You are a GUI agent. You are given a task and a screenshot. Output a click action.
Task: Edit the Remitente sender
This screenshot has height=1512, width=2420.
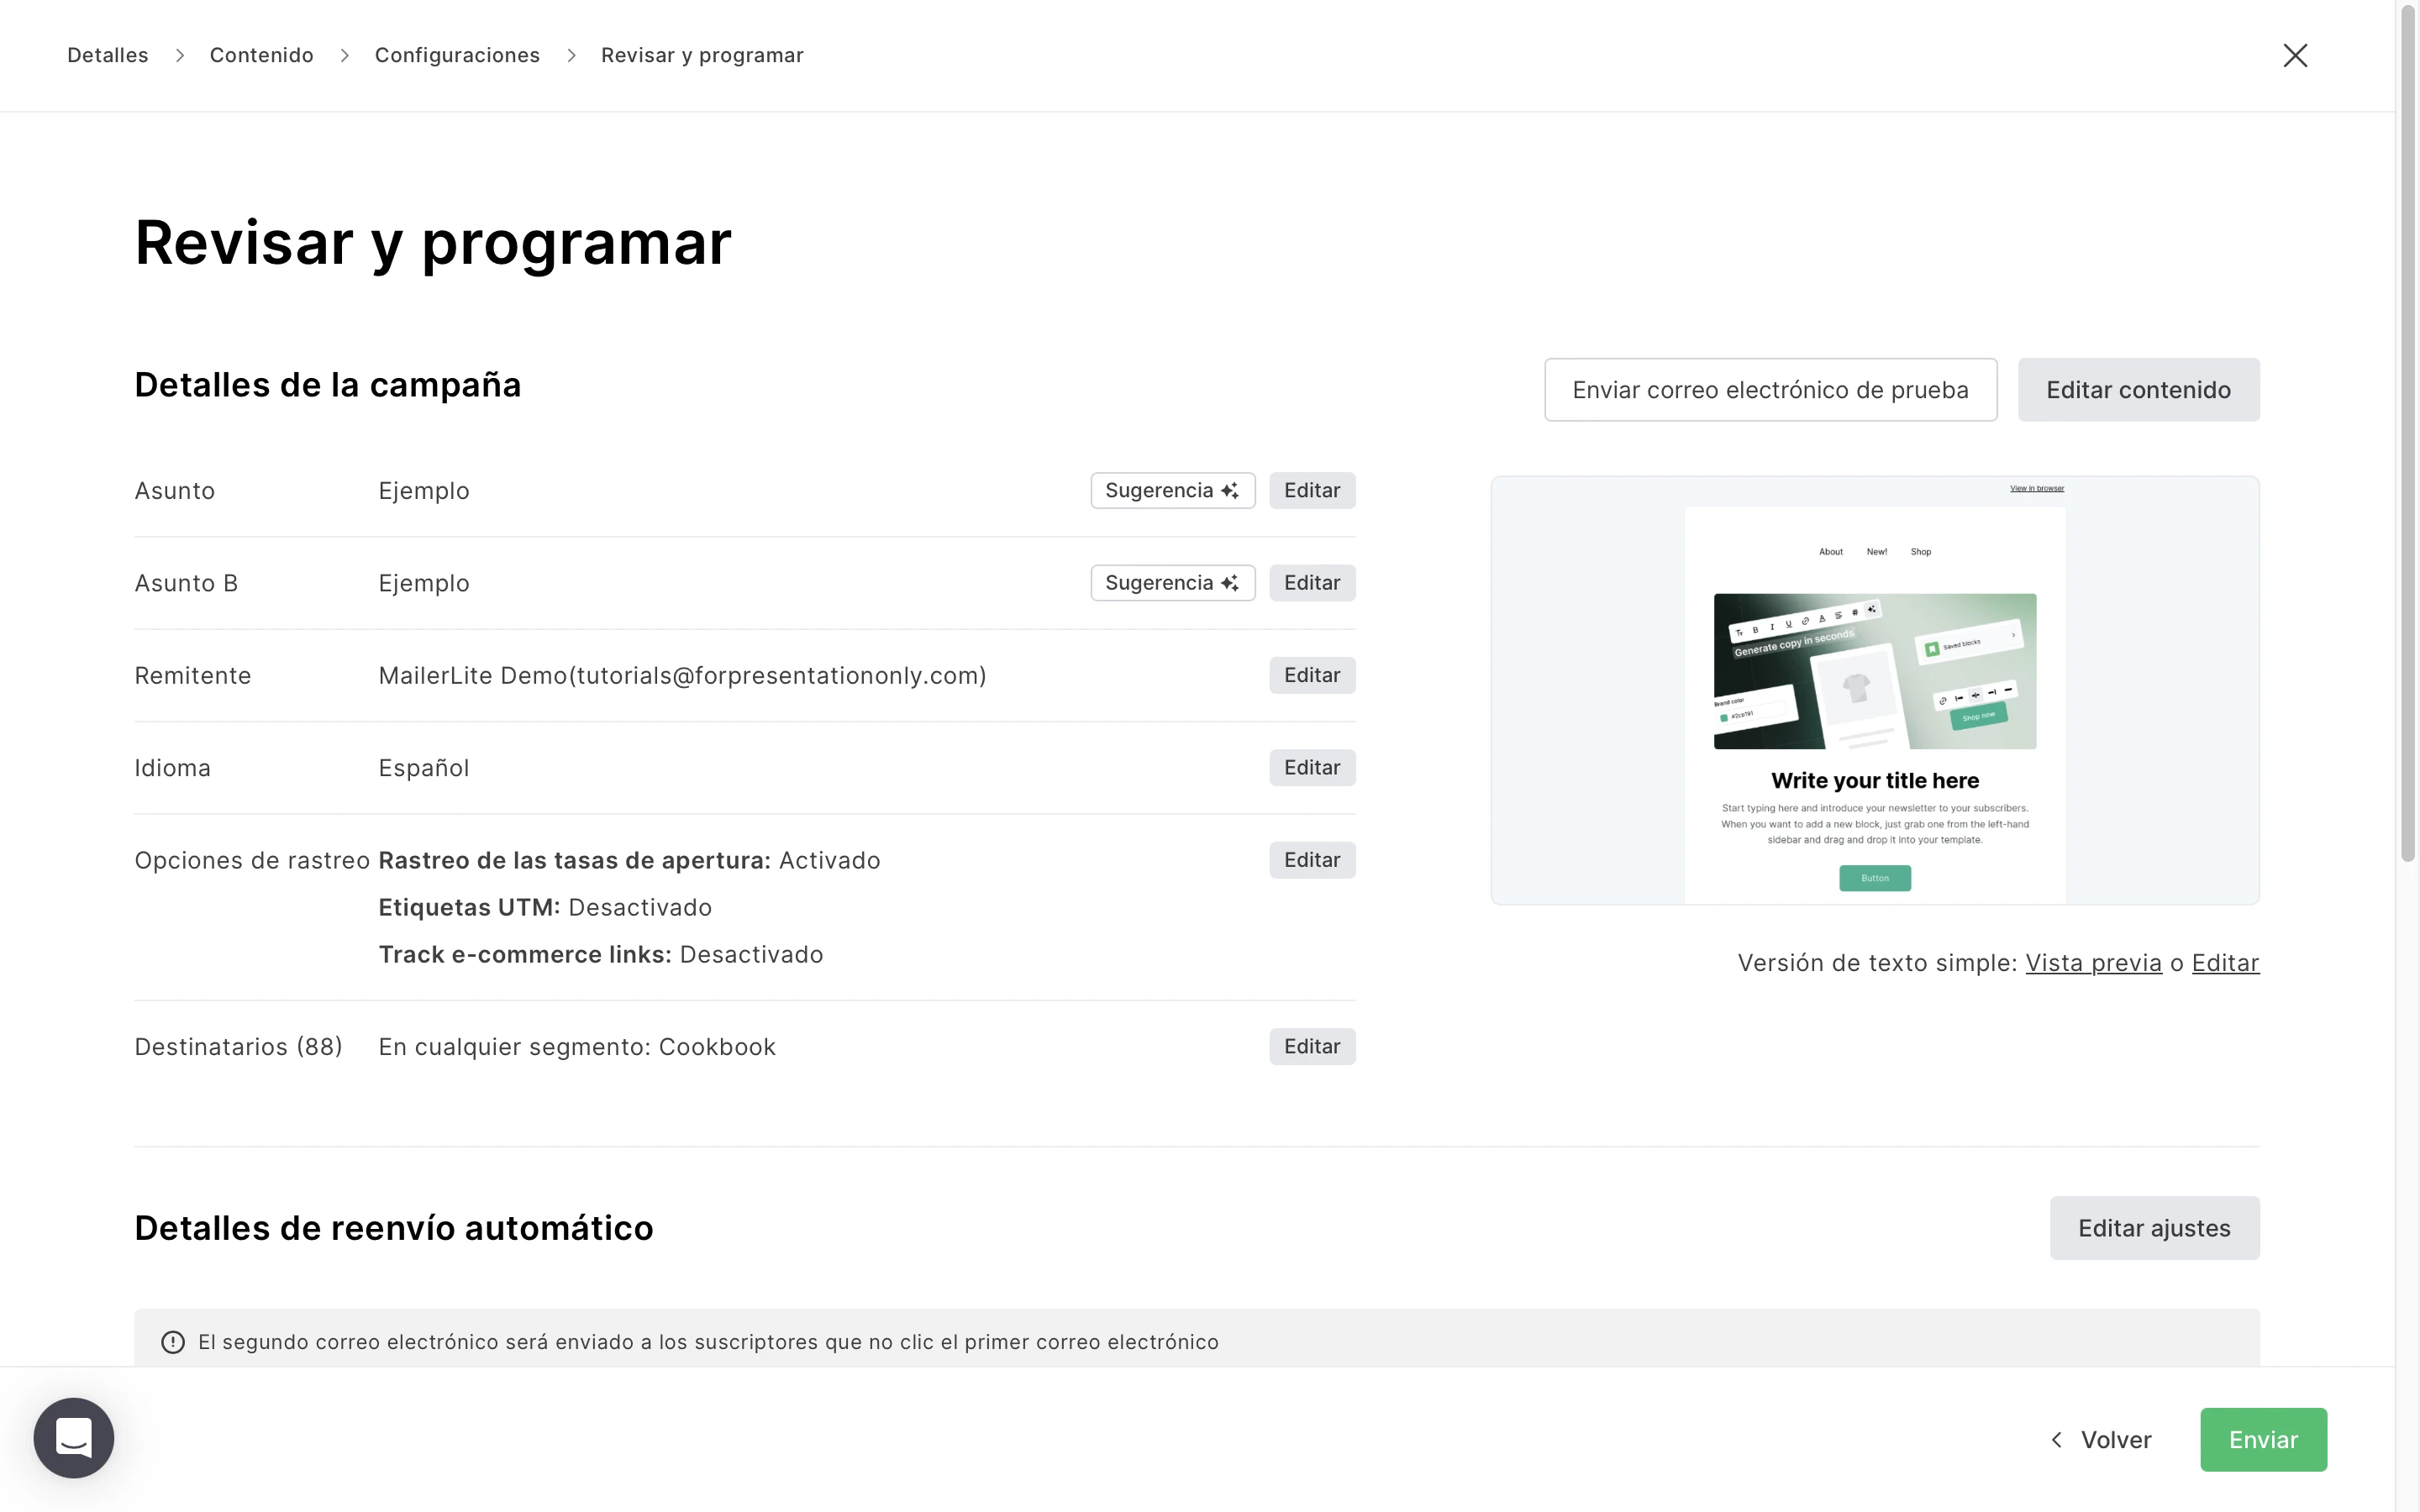pyautogui.click(x=1311, y=675)
